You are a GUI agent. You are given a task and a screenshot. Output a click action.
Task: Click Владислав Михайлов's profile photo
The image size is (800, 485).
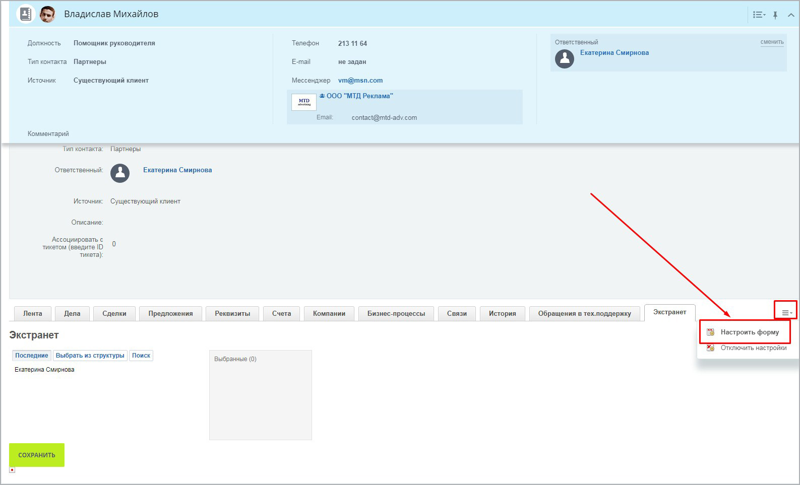[47, 14]
